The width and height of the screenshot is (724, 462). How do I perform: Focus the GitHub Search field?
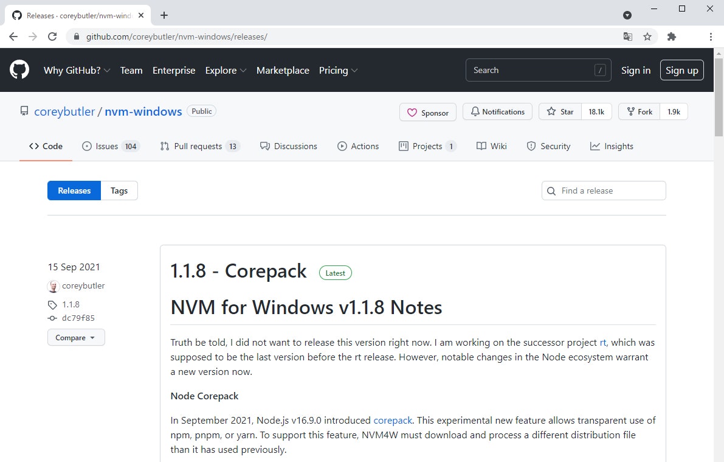(539, 70)
